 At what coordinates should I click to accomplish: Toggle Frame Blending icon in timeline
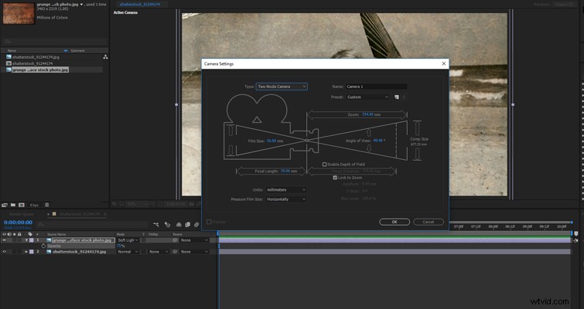pyautogui.click(x=188, y=225)
